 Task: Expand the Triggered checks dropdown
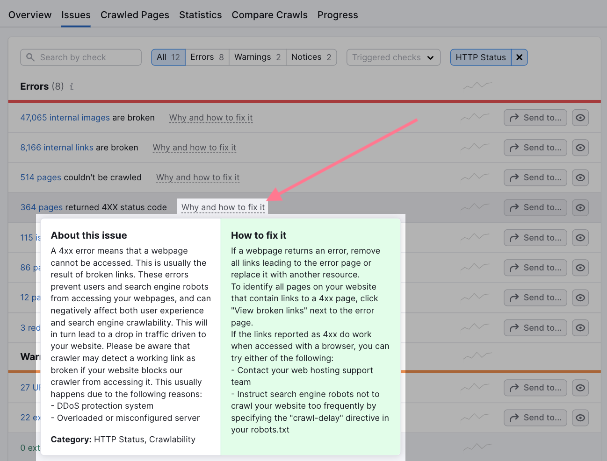pos(393,57)
